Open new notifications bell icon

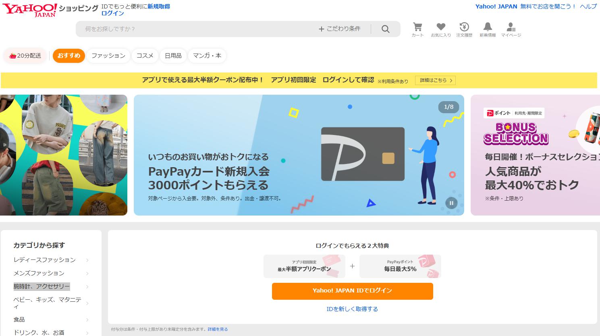pyautogui.click(x=488, y=30)
